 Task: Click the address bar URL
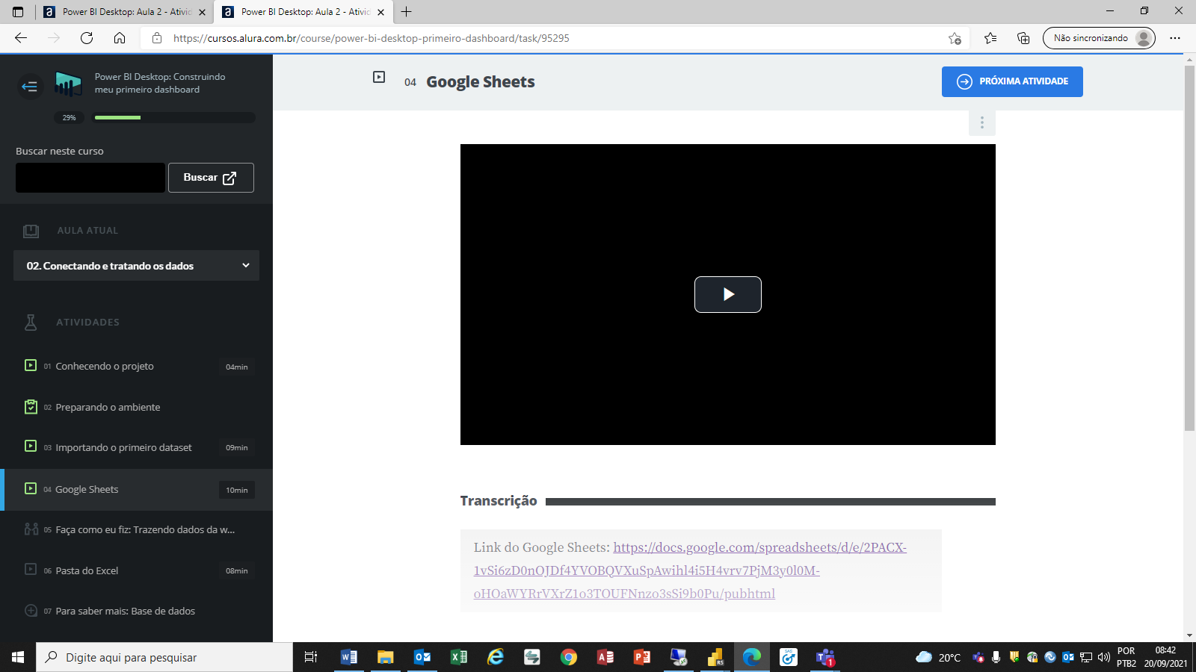[x=371, y=38]
